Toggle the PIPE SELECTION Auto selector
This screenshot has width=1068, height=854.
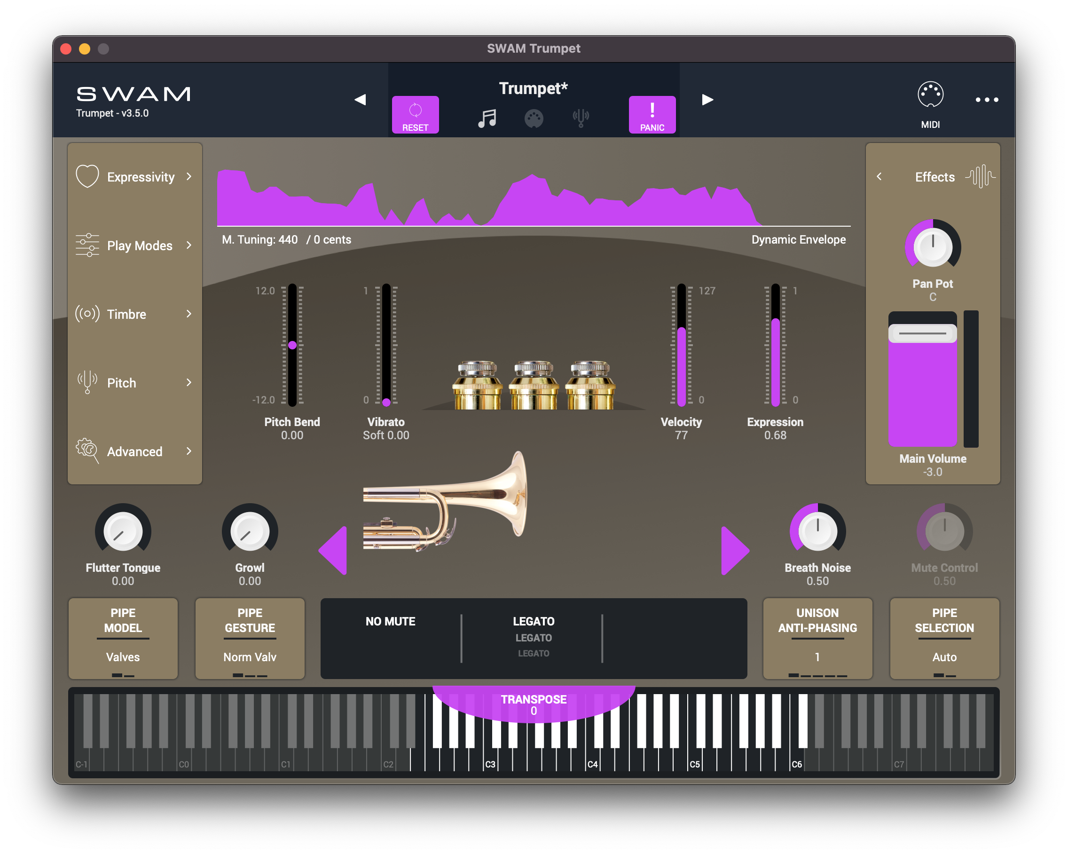[x=944, y=639]
